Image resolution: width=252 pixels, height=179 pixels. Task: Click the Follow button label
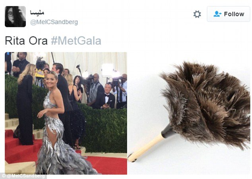(x=234, y=14)
